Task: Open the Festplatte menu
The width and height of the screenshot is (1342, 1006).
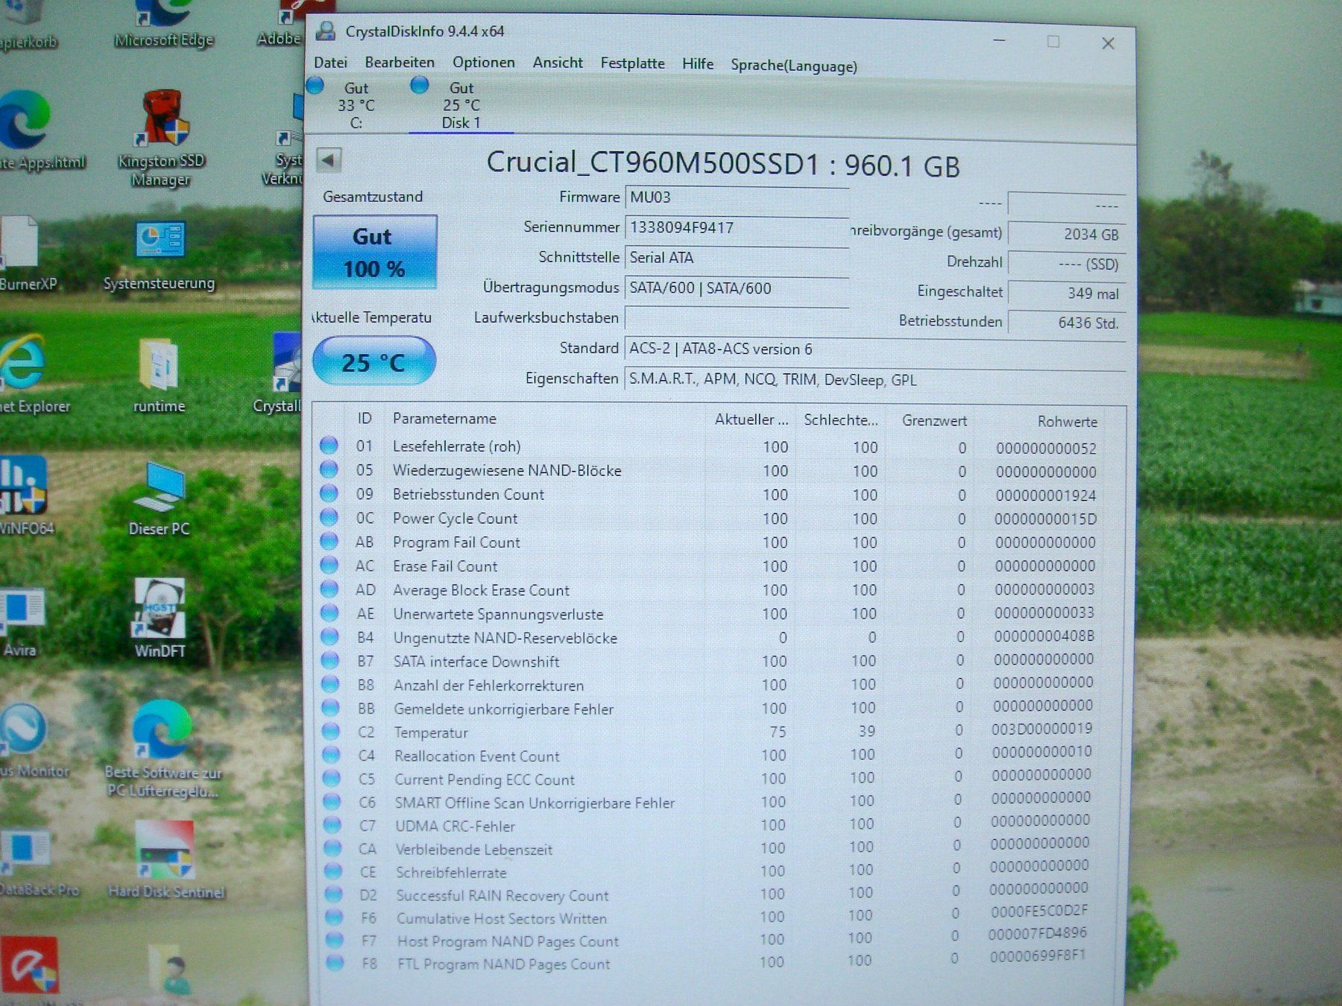Action: click(x=632, y=64)
